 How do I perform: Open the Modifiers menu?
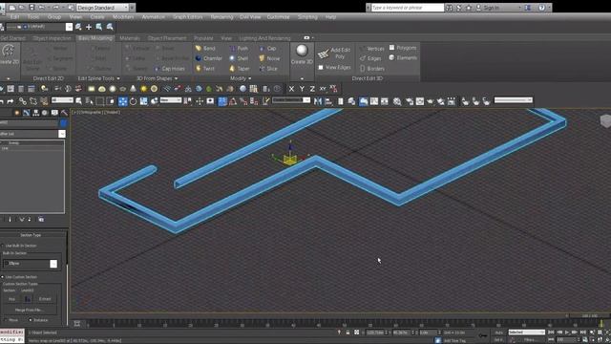[123, 17]
